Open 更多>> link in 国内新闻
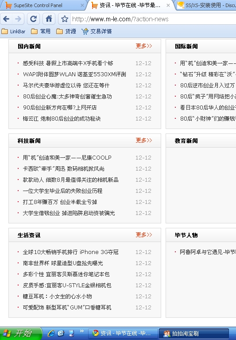The height and width of the screenshot is (340, 236). click(144, 46)
